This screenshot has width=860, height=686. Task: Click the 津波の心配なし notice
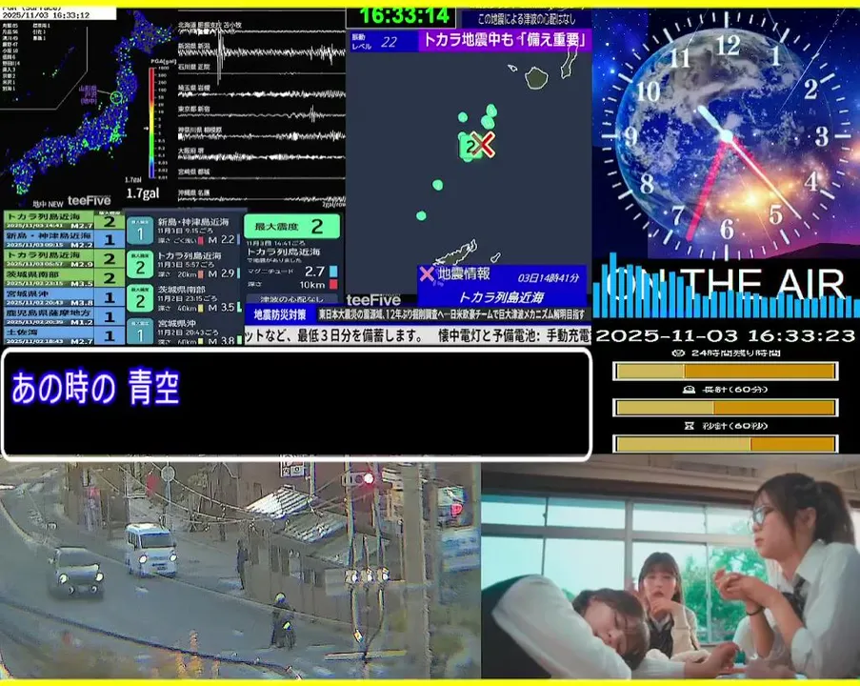(x=291, y=299)
